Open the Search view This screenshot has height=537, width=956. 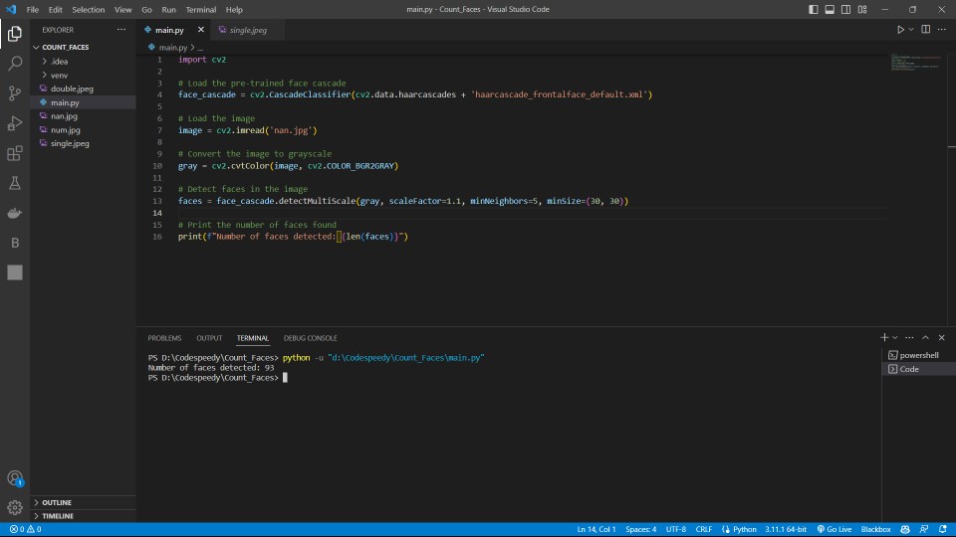(x=15, y=64)
